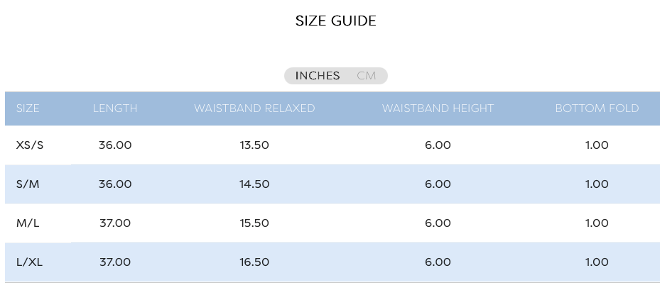Click the BOTTOM FOLD column header
The width and height of the screenshot is (660, 302).
597,108
